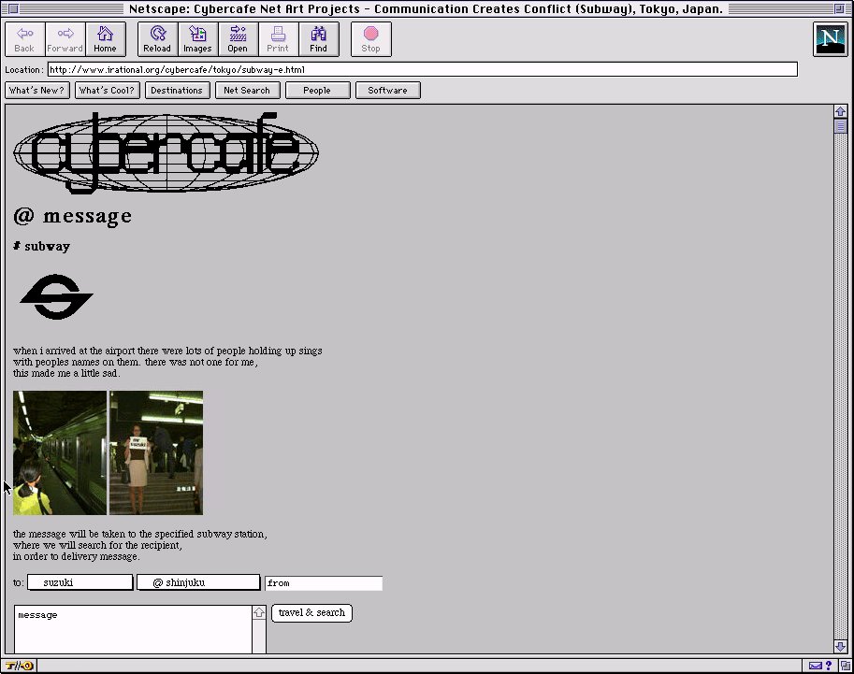Click the Netscape N logo
854x674 pixels.
tap(830, 39)
